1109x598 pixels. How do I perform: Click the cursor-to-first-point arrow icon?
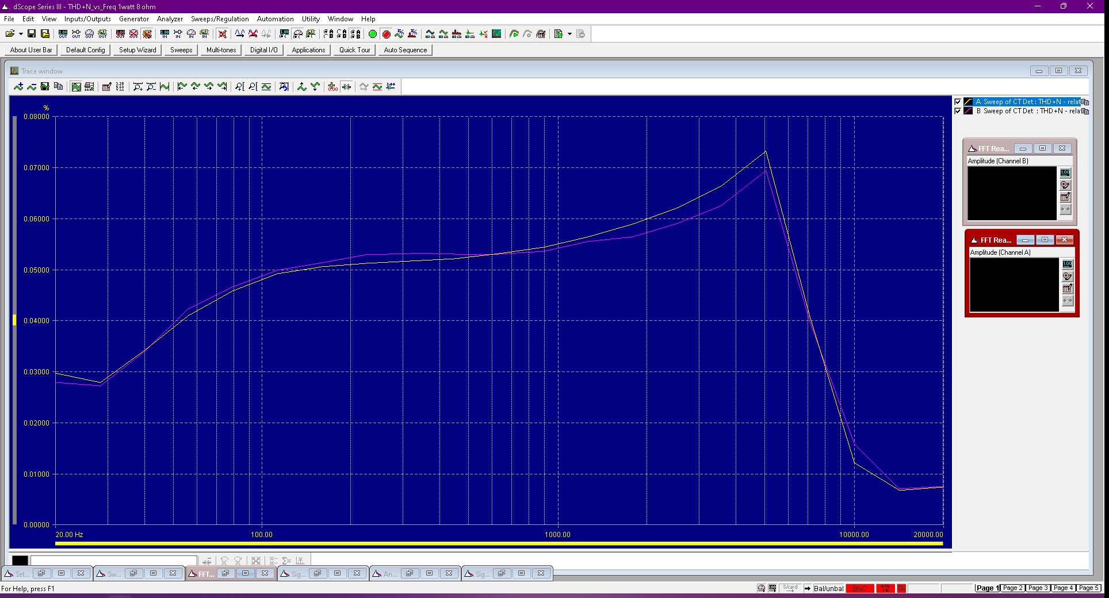tap(182, 87)
